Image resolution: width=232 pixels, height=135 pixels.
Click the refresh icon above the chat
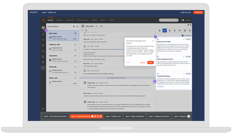tap(86, 30)
